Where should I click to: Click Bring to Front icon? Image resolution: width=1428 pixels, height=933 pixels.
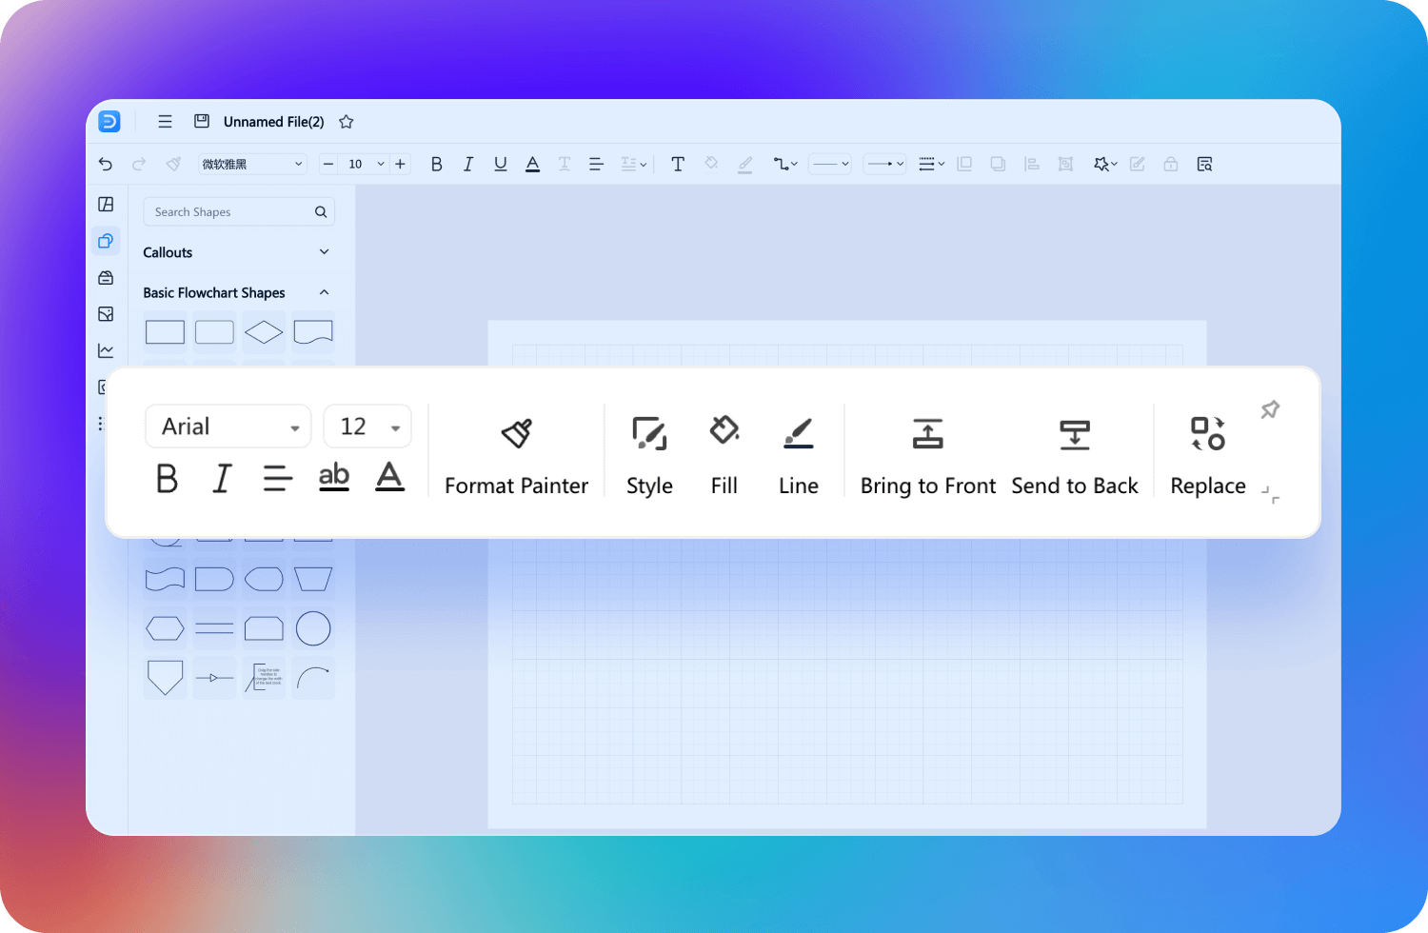pos(927,433)
